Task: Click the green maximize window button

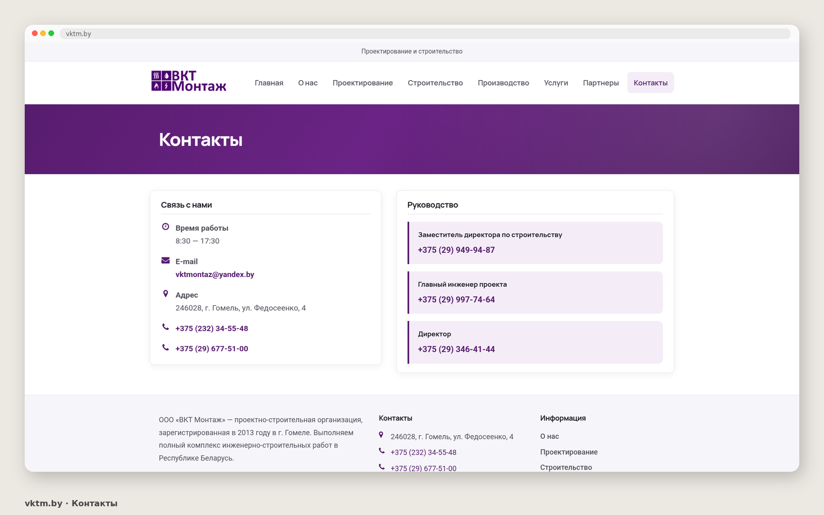Action: [x=51, y=33]
